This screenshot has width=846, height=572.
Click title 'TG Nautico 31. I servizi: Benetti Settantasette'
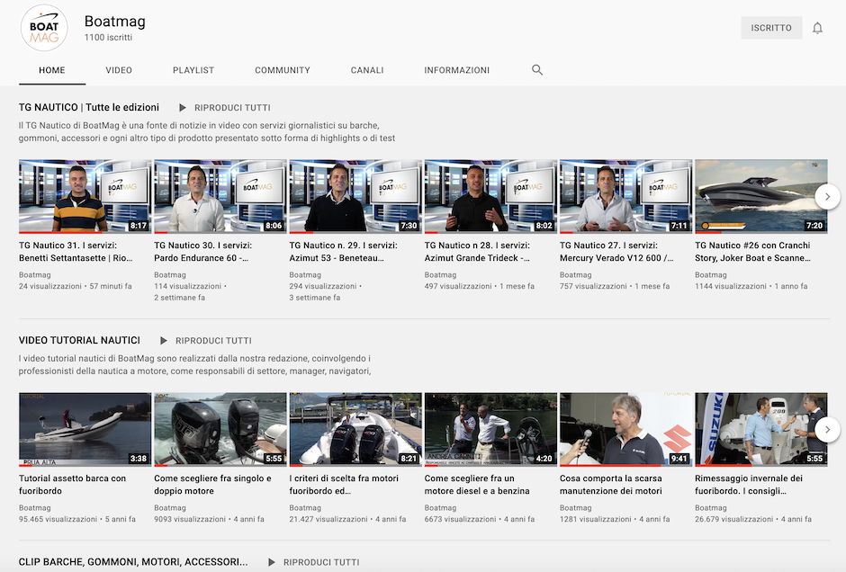coord(76,252)
